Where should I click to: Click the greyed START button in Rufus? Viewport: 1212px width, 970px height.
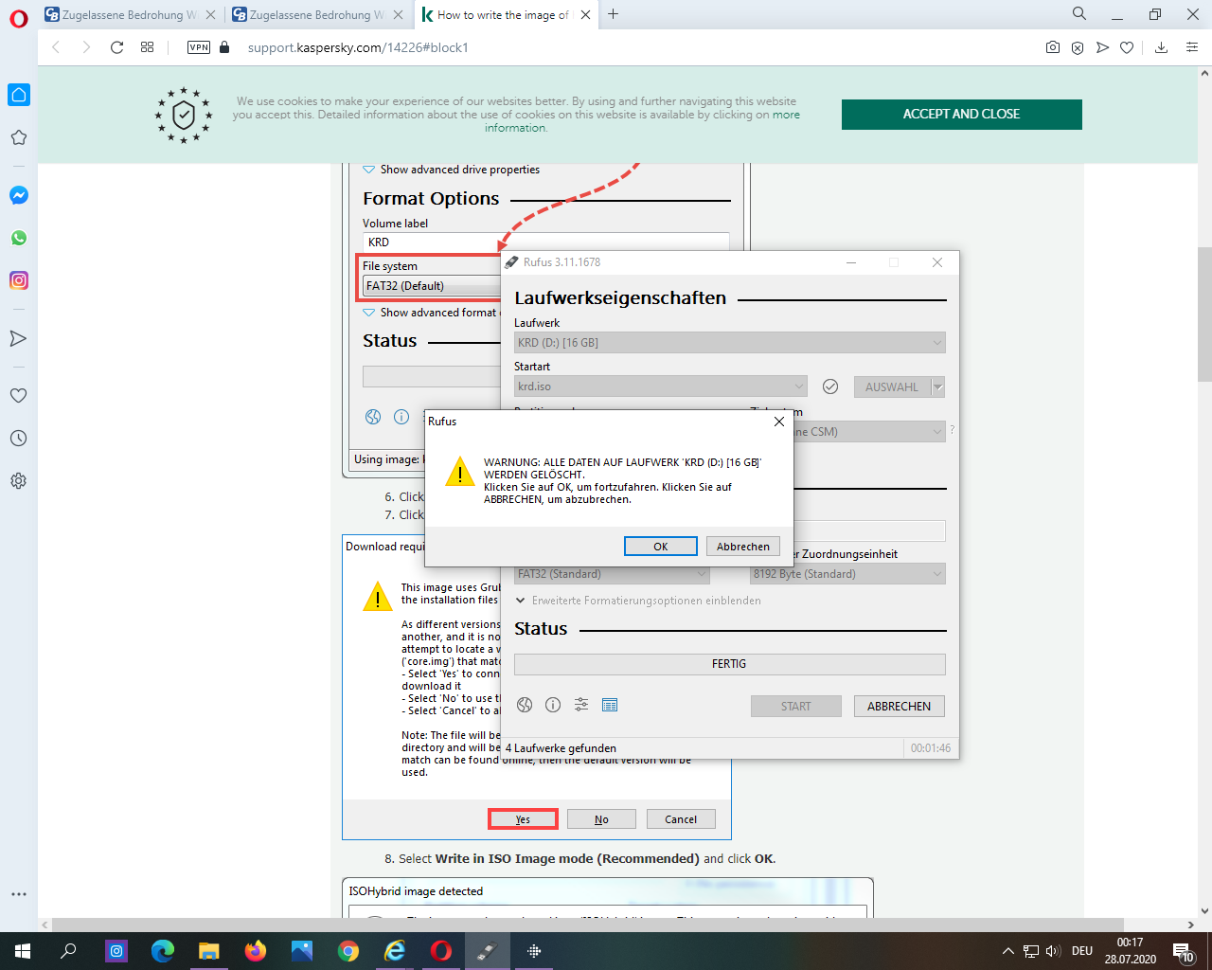tap(796, 707)
